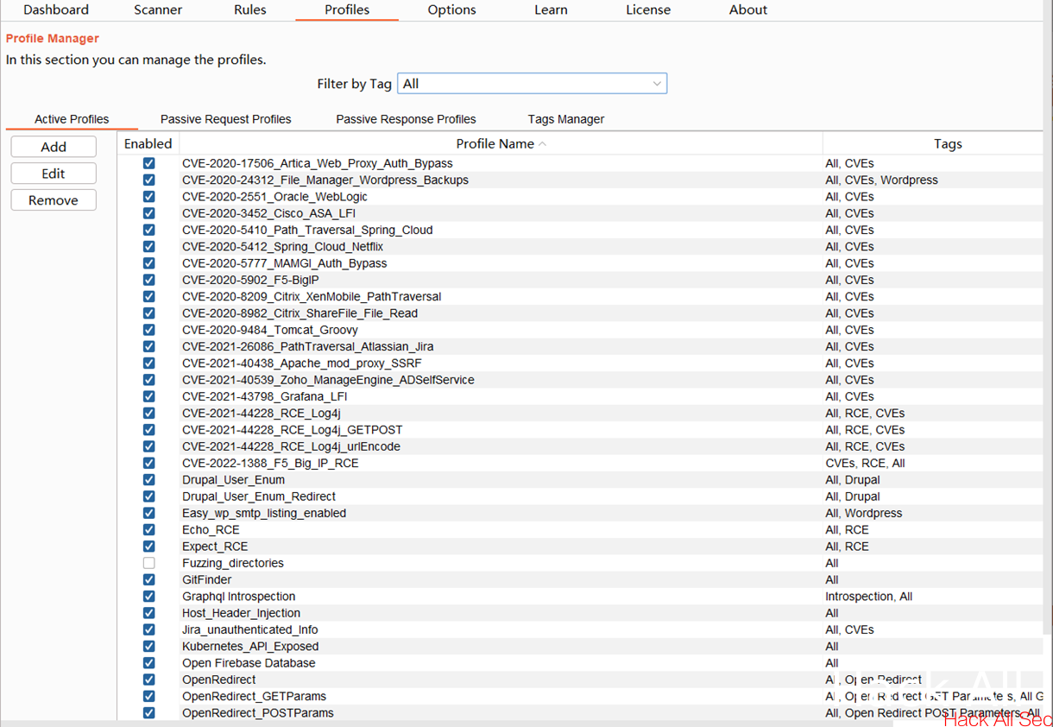Uncheck Drupal_User_Enum profile checkbox
Image resolution: width=1053 pixels, height=727 pixels.
pyautogui.click(x=149, y=479)
